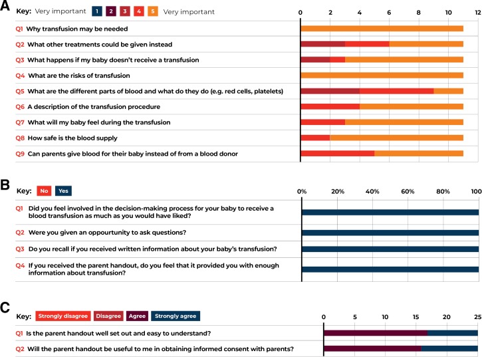The image size is (482, 357).
Task: Click the red 'No' key in panel B
Action: 44,191
